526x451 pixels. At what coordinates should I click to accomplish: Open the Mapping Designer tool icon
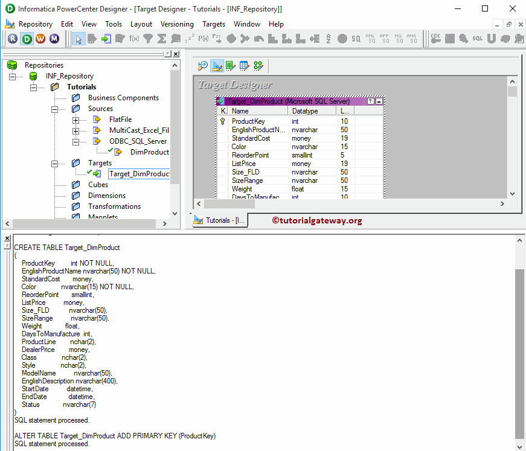click(258, 65)
